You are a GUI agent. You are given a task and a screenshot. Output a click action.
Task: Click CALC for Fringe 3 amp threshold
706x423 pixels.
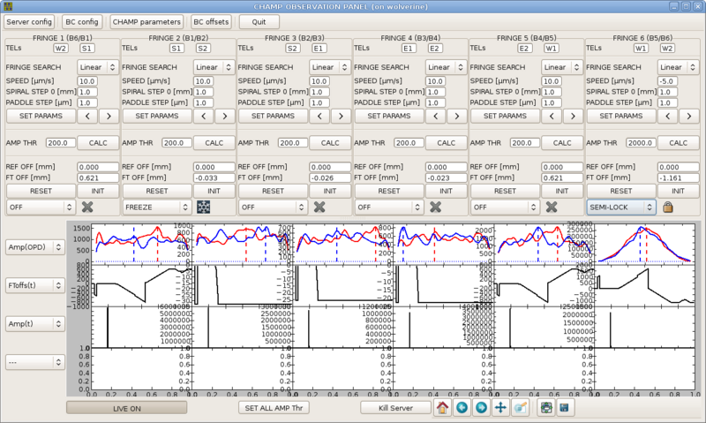click(x=330, y=143)
